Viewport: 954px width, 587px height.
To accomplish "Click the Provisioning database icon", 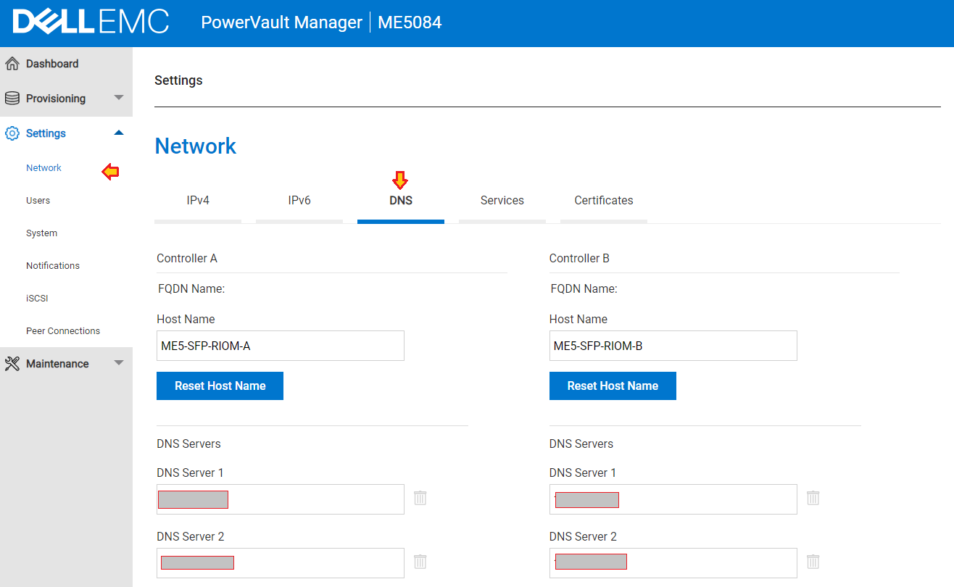I will (x=12, y=98).
